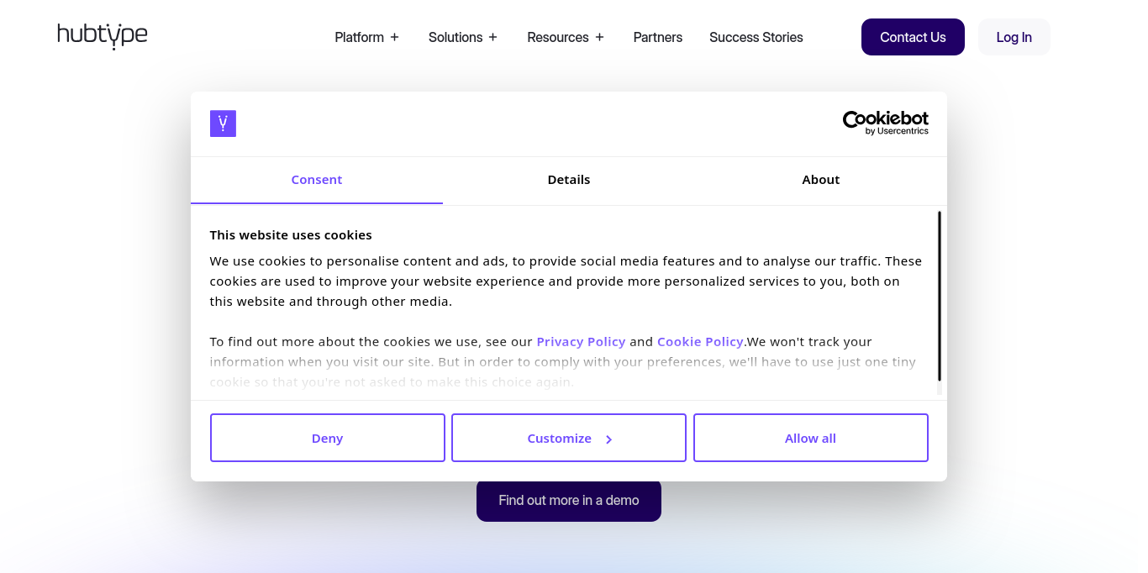This screenshot has width=1148, height=573.
Task: Expand the Platform navigation dropdown
Action: [x=361, y=37]
